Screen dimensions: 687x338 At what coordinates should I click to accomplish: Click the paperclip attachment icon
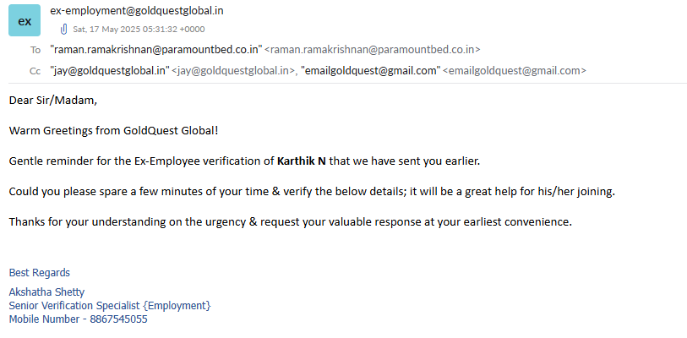coord(63,29)
